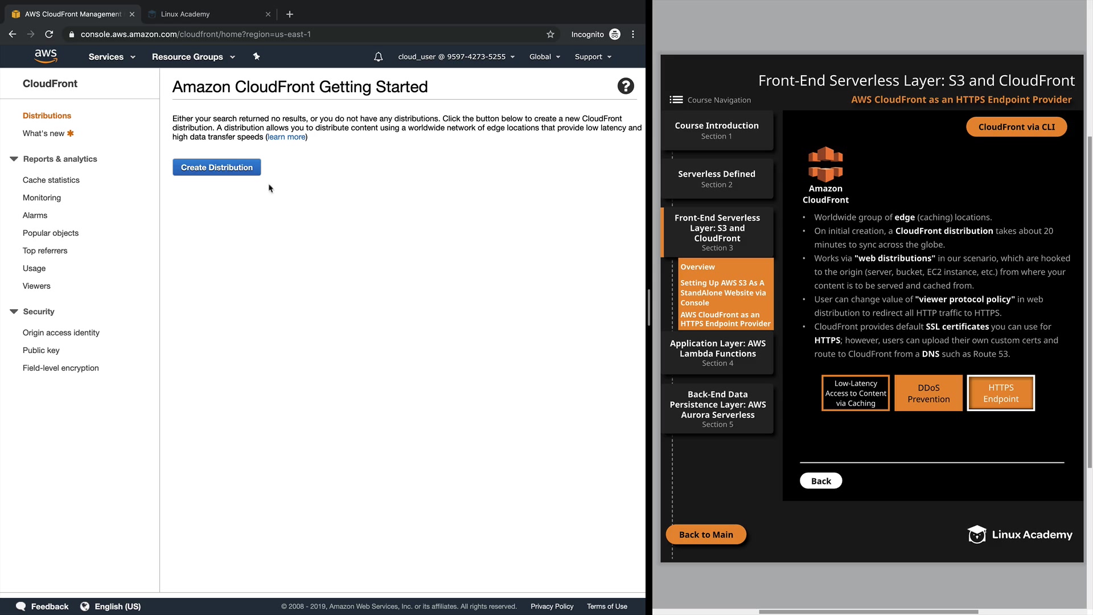This screenshot has width=1093, height=615.
Task: Collapse the Security section
Action: [14, 312]
